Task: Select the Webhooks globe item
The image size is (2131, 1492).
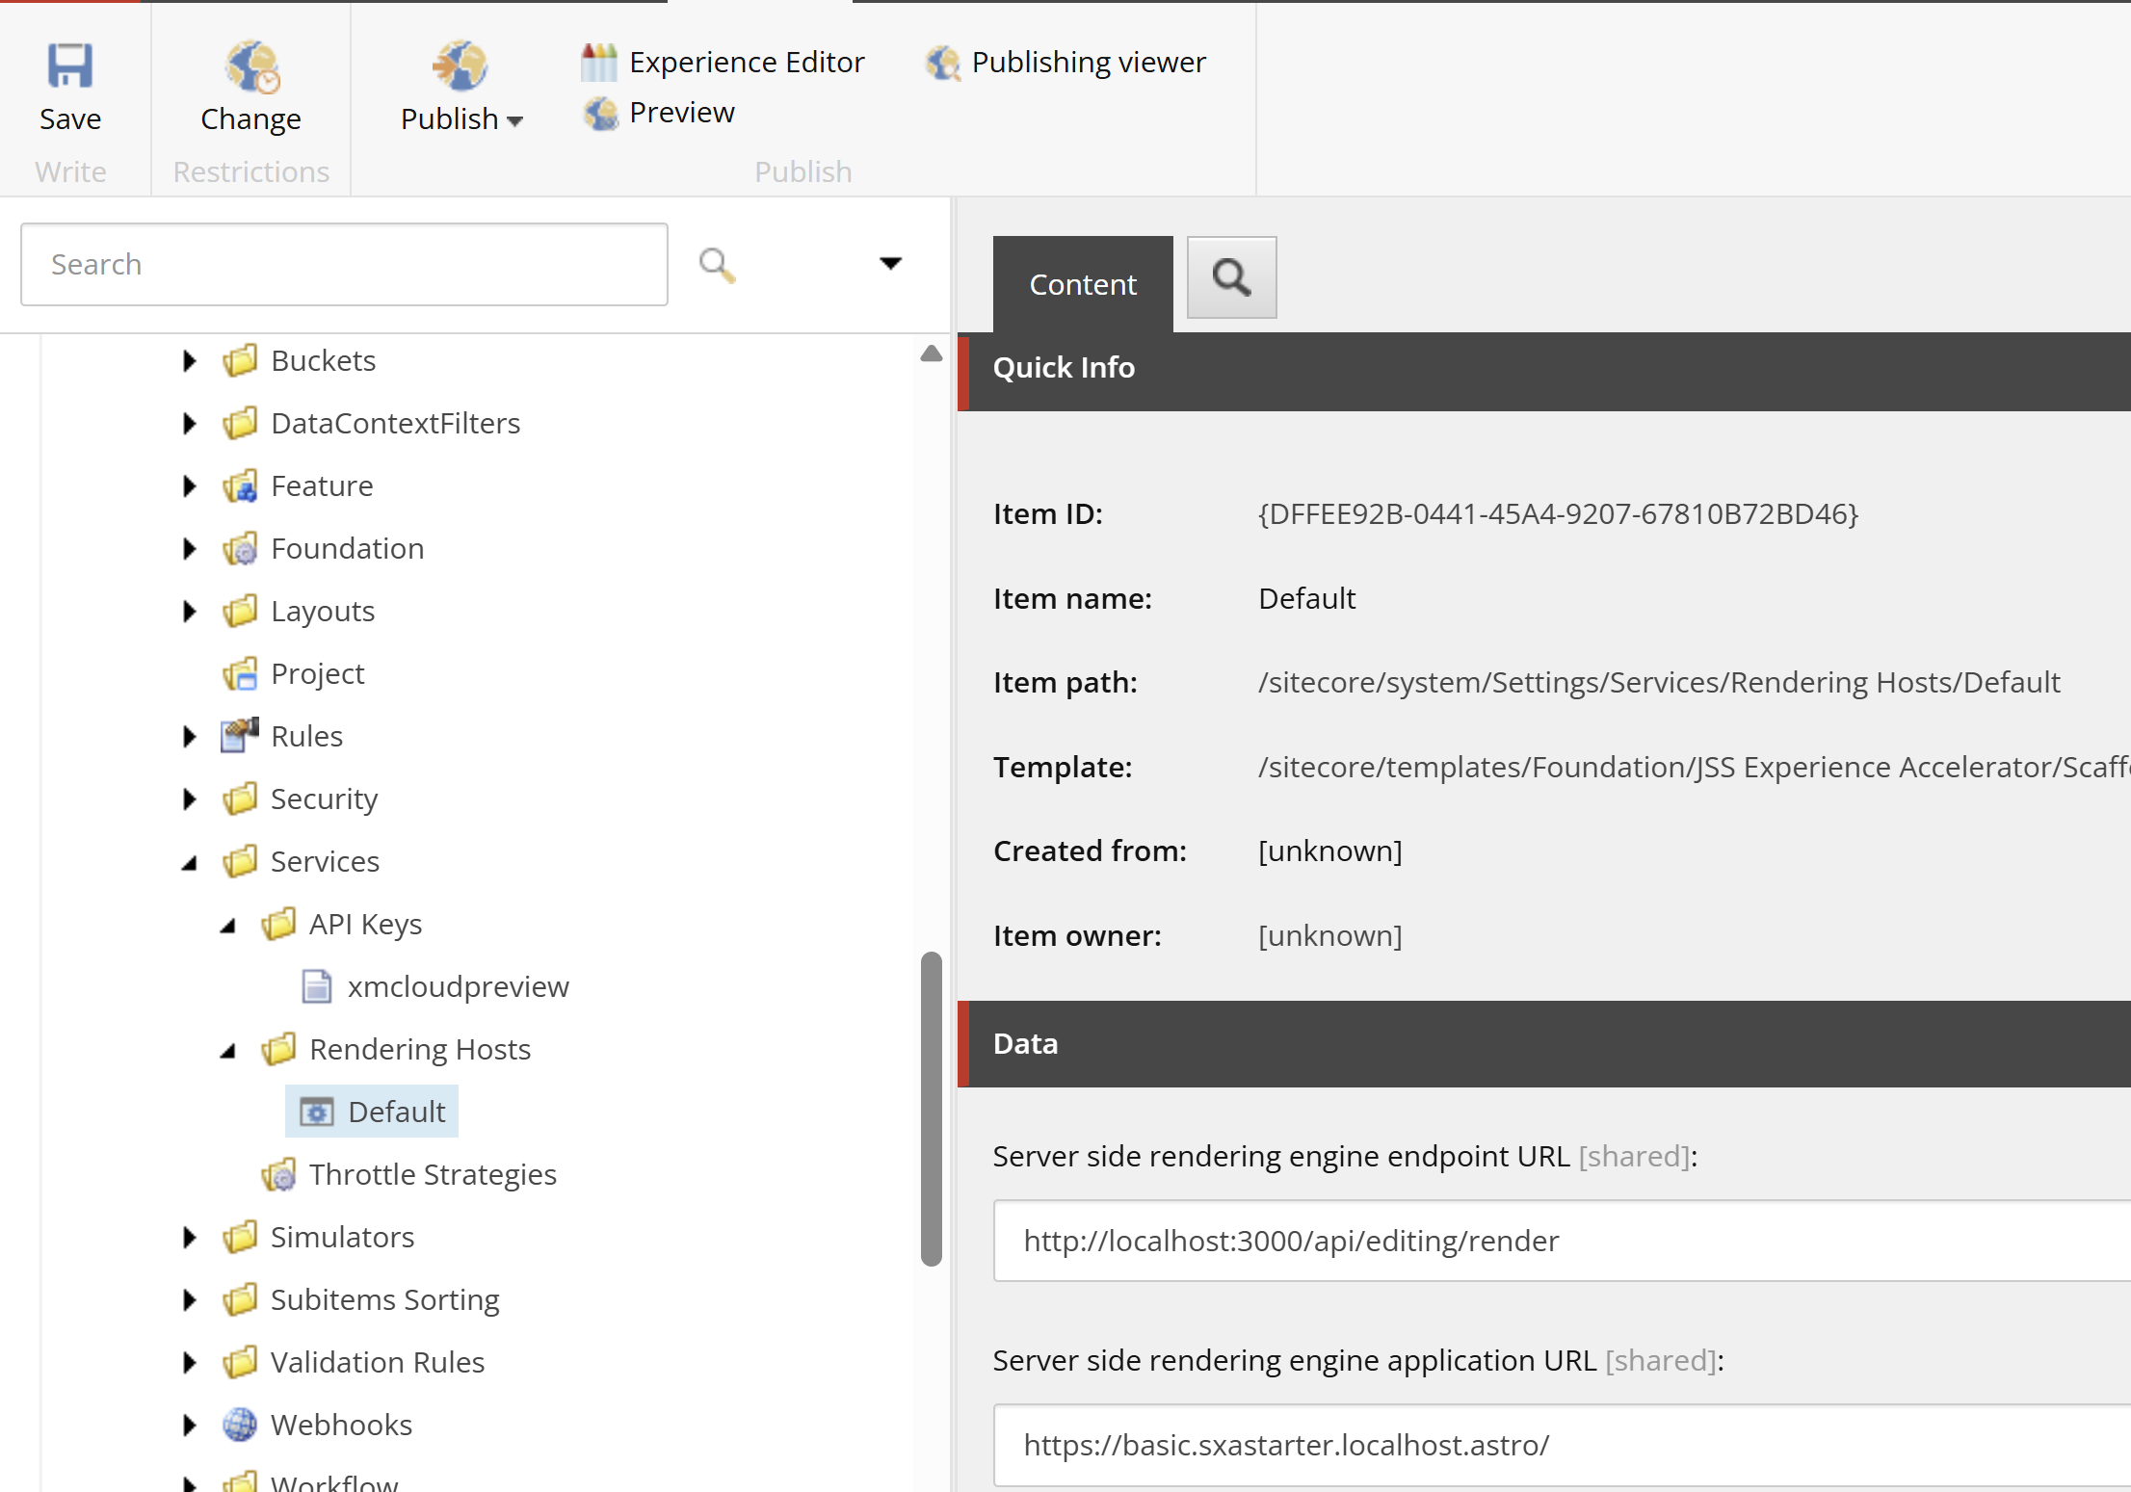Action: [x=340, y=1425]
